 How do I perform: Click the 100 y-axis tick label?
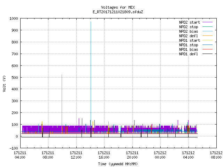tap(15, 125)
